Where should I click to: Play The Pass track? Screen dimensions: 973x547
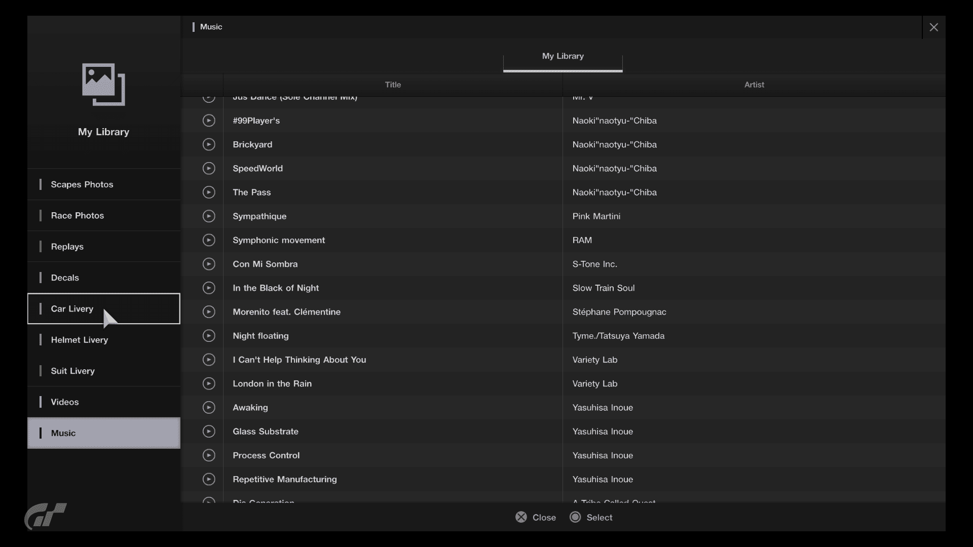click(209, 192)
